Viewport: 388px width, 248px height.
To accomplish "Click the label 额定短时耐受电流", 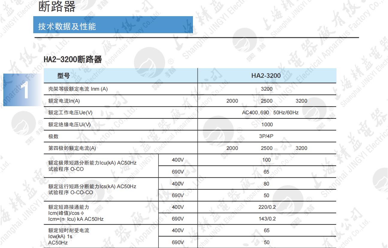I will [69, 231].
